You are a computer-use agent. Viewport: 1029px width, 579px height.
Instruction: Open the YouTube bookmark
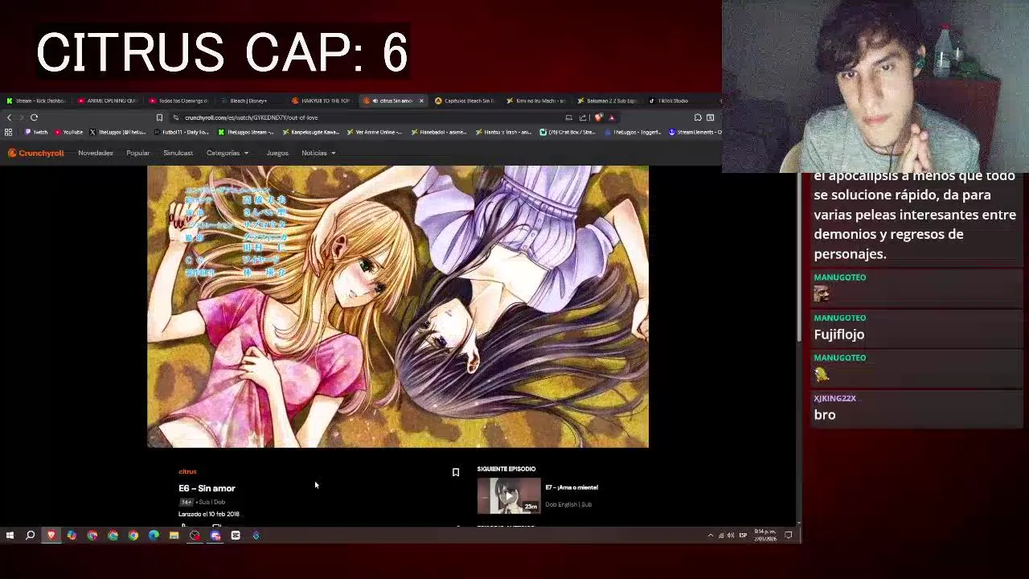(69, 132)
